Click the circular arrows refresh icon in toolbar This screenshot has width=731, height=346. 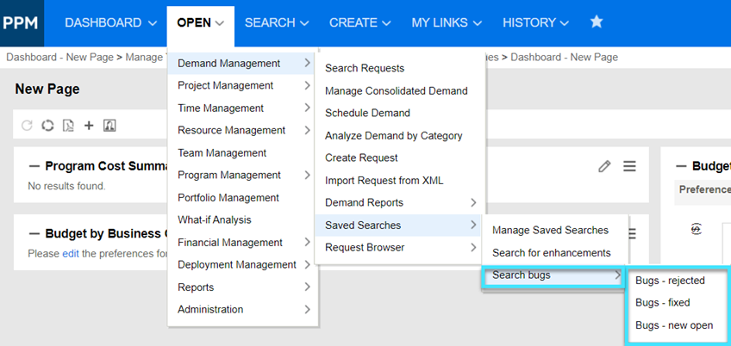(47, 126)
